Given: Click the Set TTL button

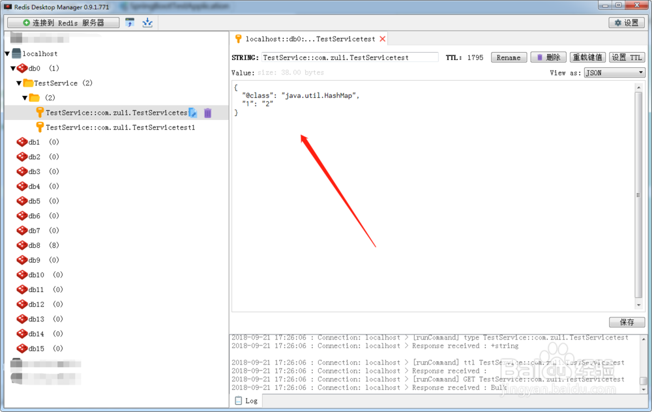Looking at the screenshot, I should [x=627, y=57].
